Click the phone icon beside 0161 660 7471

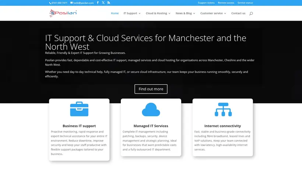pyautogui.click(x=50, y=3)
